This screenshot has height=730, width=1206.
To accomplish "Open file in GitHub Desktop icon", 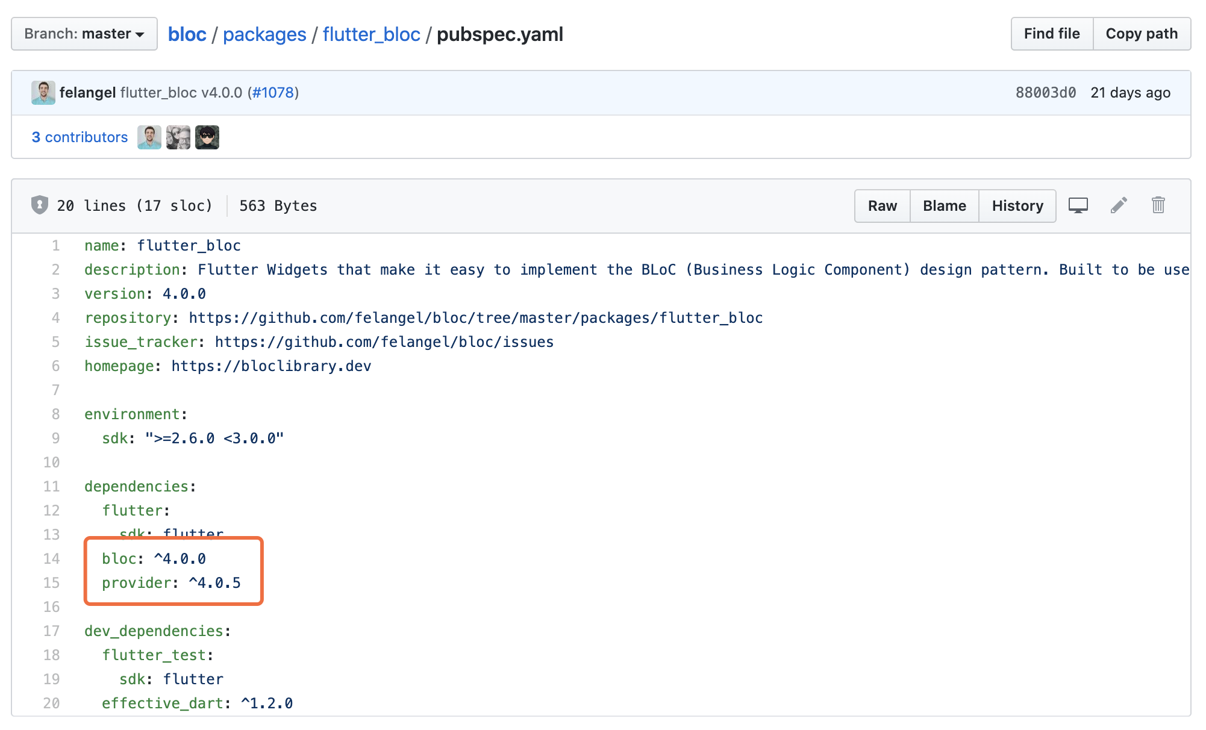I will tap(1078, 205).
